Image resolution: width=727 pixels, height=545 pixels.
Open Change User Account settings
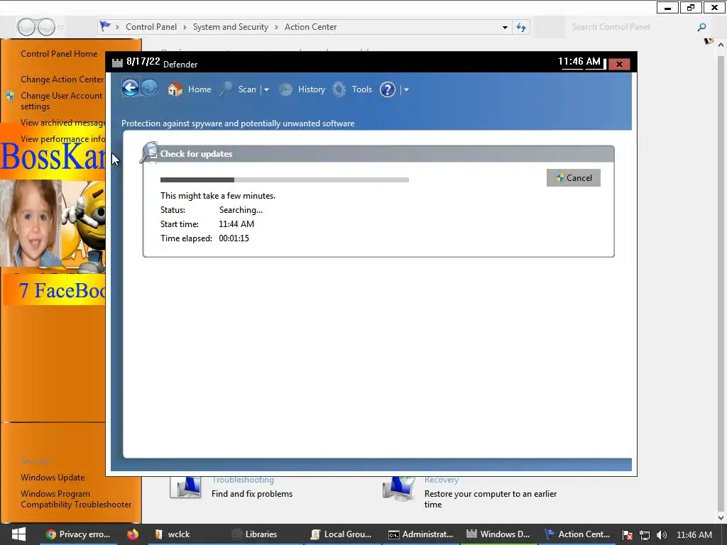click(61, 101)
